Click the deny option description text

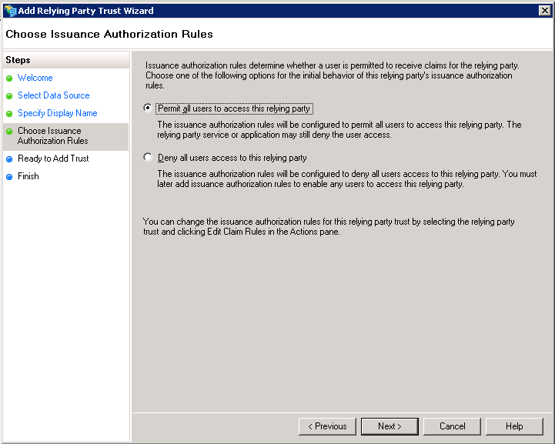(x=347, y=179)
